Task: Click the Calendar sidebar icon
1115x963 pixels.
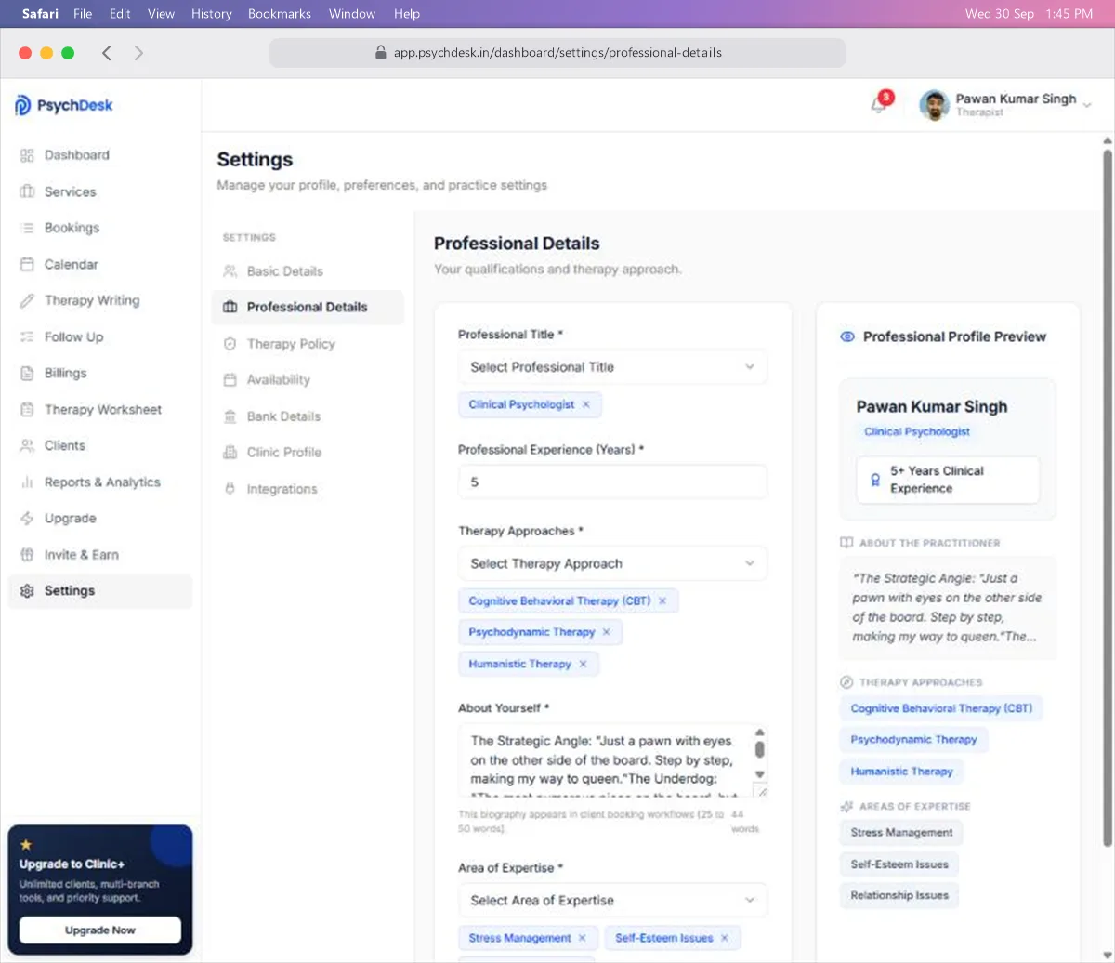Action: click(x=27, y=264)
